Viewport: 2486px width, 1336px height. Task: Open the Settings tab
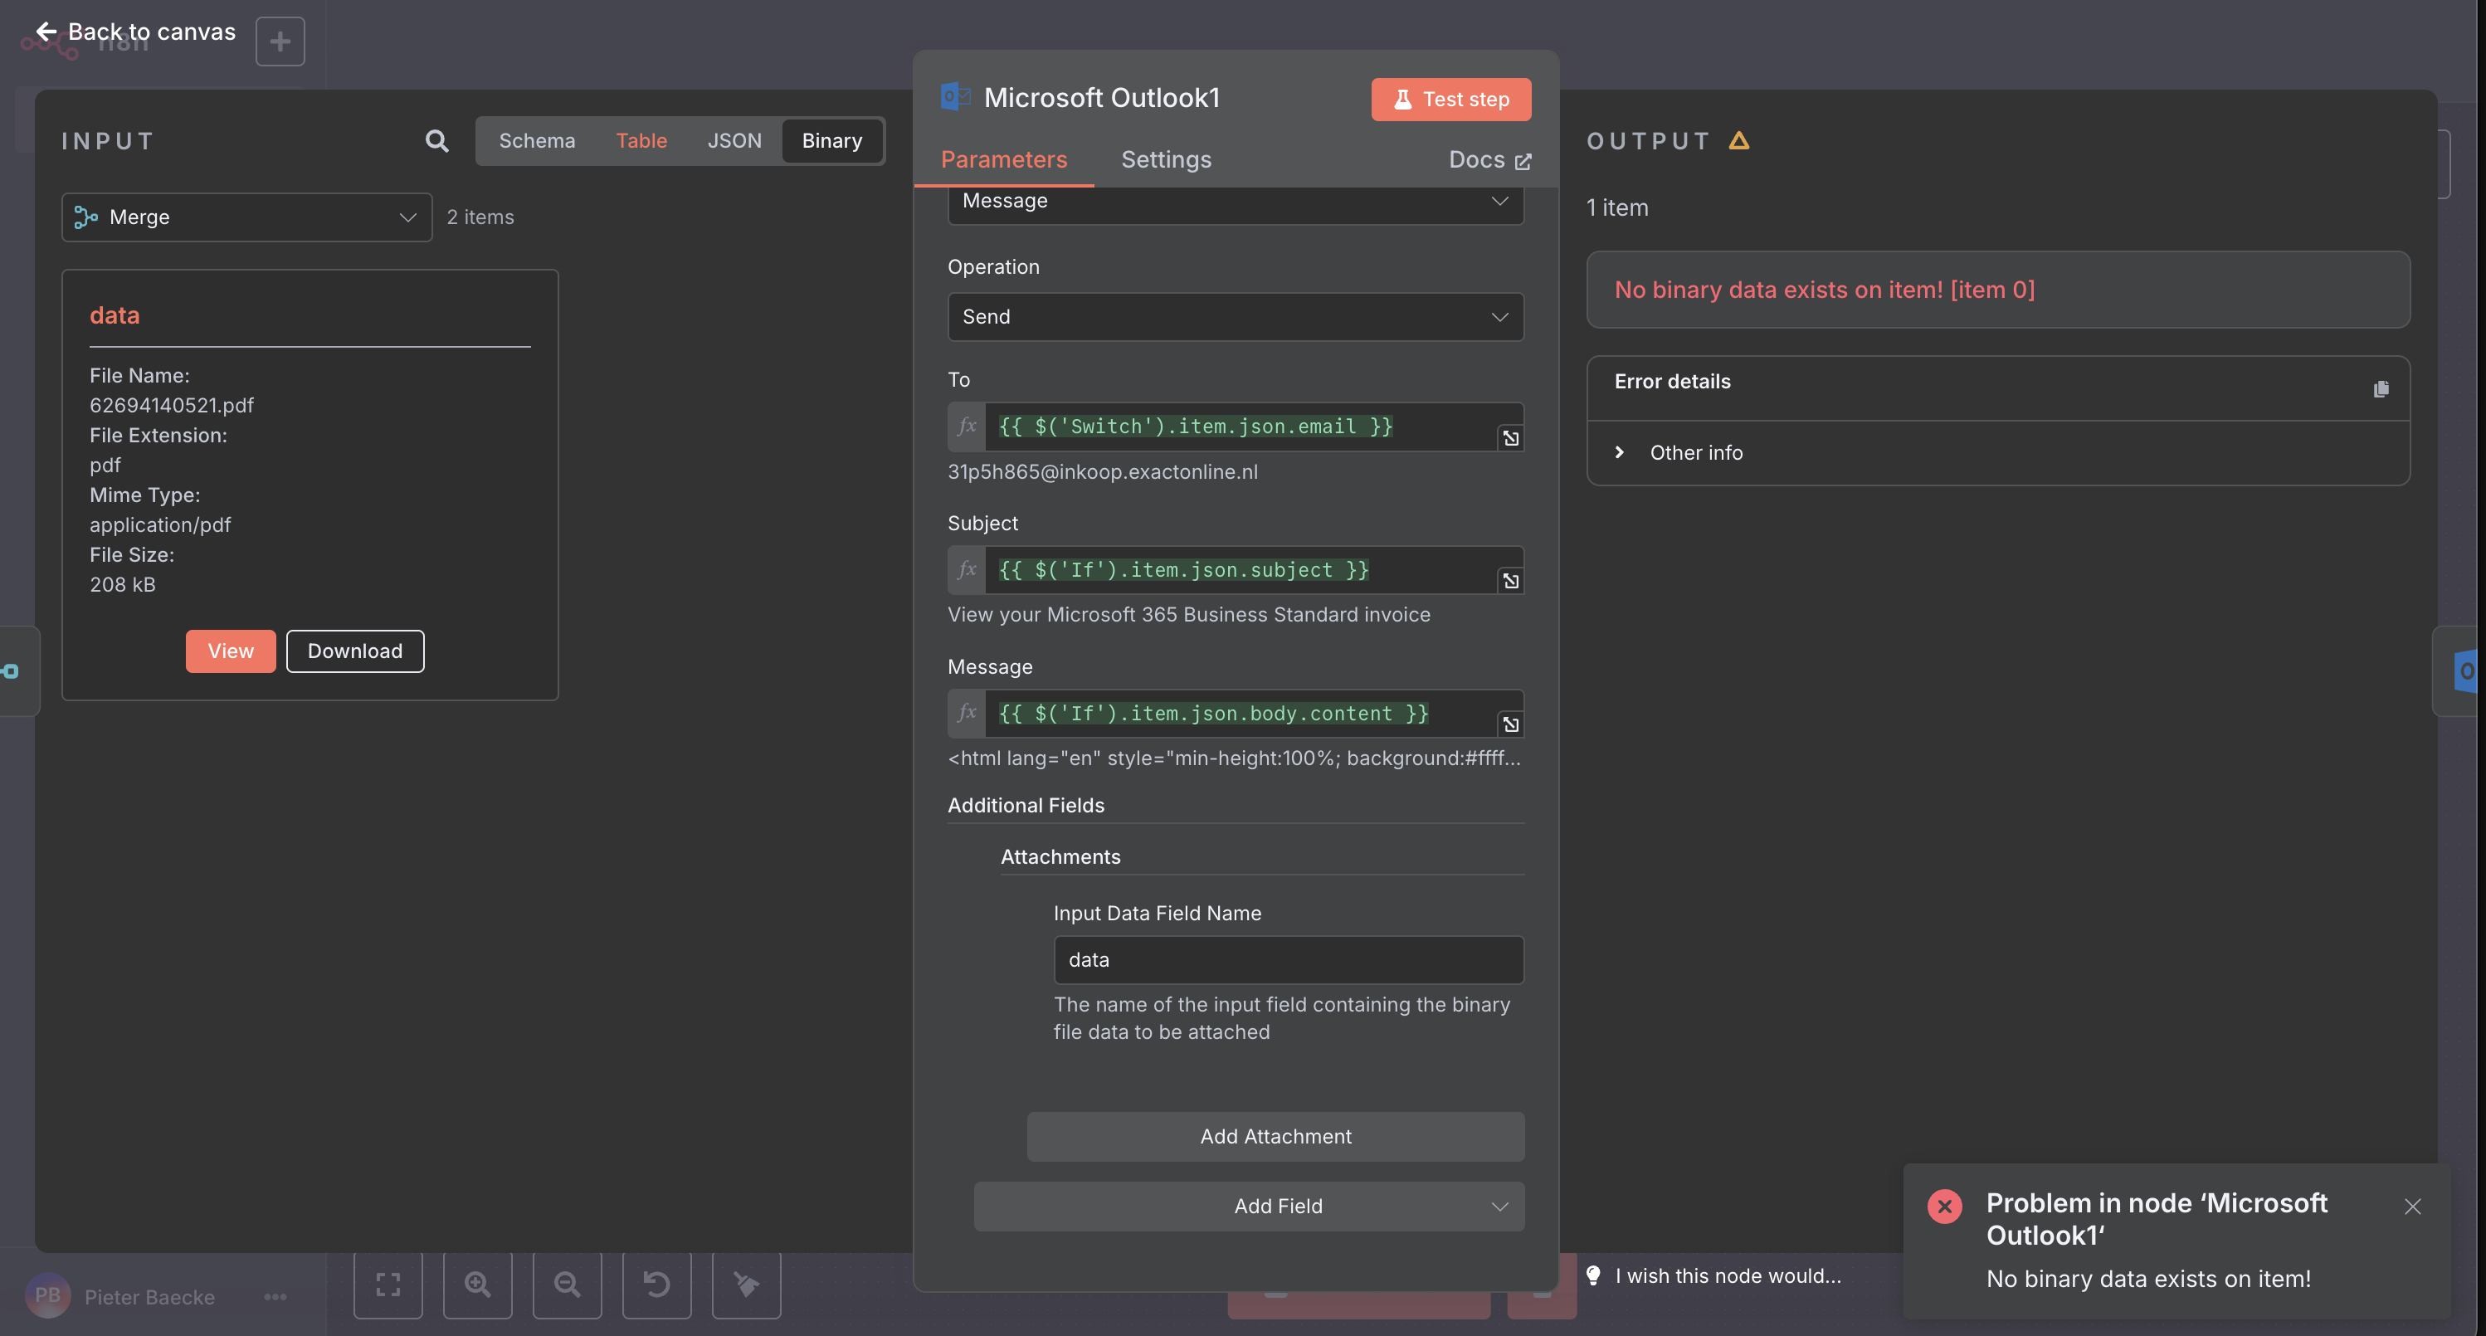click(x=1166, y=160)
